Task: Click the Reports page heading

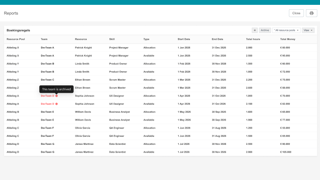Action: click(11, 13)
